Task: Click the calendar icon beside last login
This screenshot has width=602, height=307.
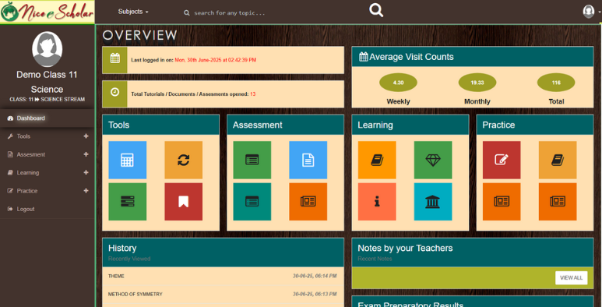Action: click(x=114, y=58)
